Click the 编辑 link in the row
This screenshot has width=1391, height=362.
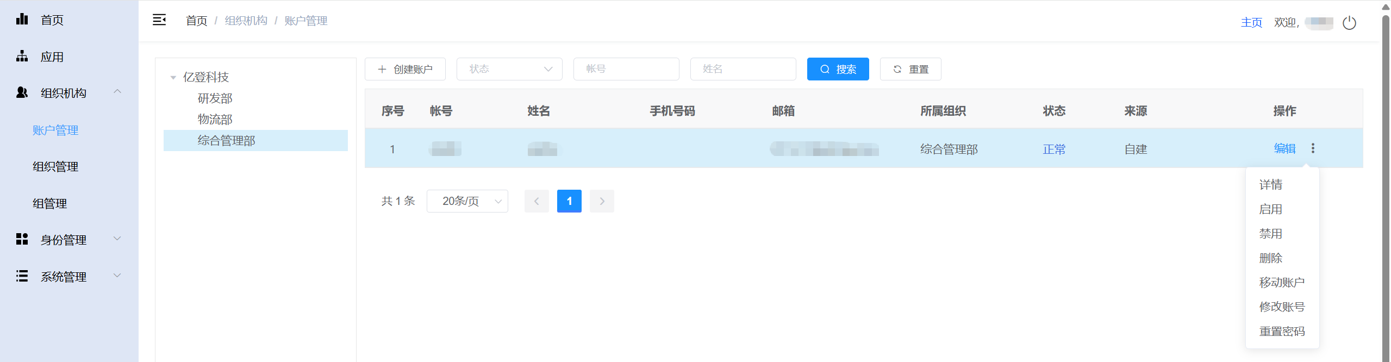pyautogui.click(x=1284, y=148)
